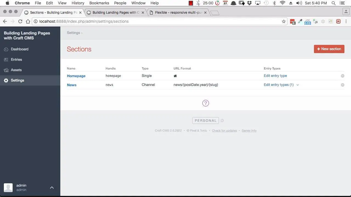Click the 'Channel' type cell

point(148,85)
